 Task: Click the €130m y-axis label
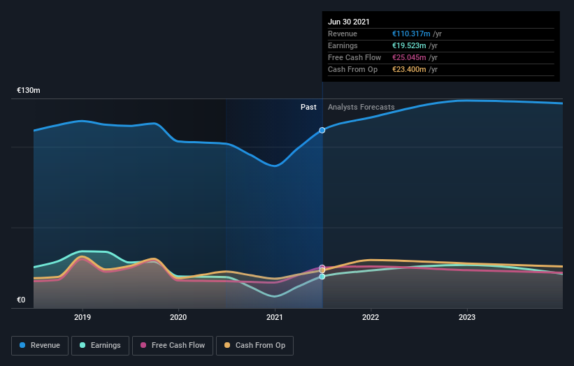(x=29, y=90)
